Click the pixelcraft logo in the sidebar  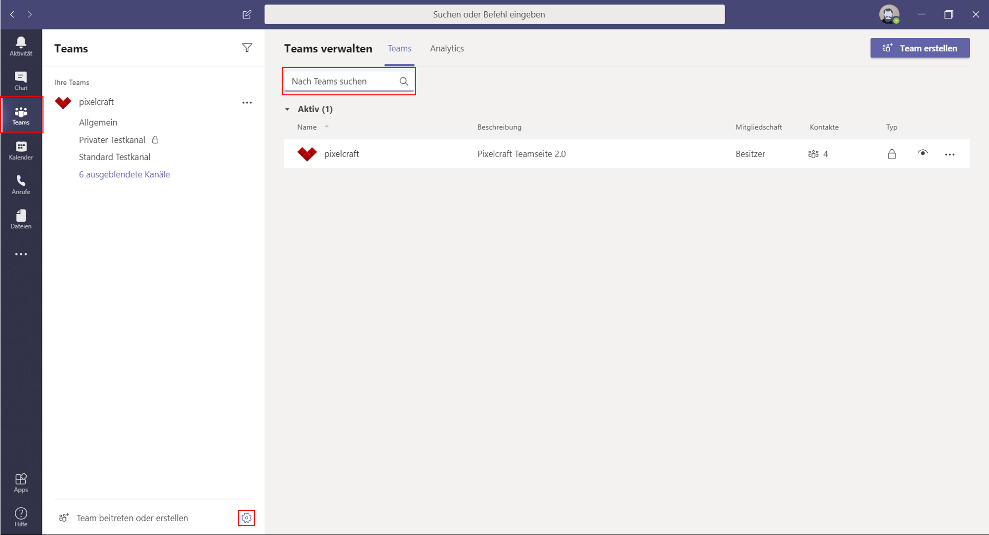point(63,102)
